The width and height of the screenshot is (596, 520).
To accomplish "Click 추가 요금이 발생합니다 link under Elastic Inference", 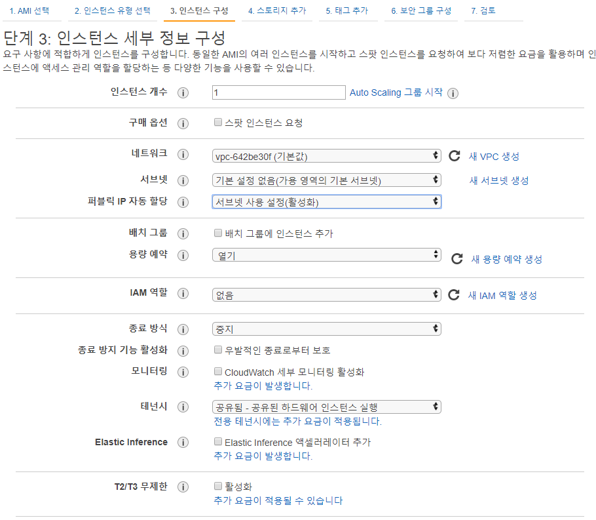I will pyautogui.click(x=263, y=456).
